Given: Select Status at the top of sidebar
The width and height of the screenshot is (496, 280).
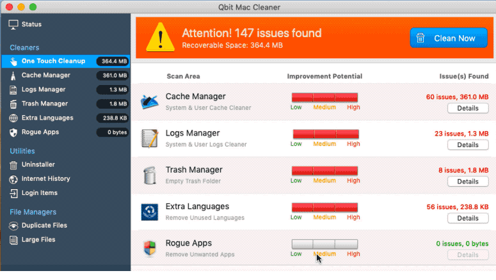Looking at the screenshot, I should pyautogui.click(x=31, y=24).
